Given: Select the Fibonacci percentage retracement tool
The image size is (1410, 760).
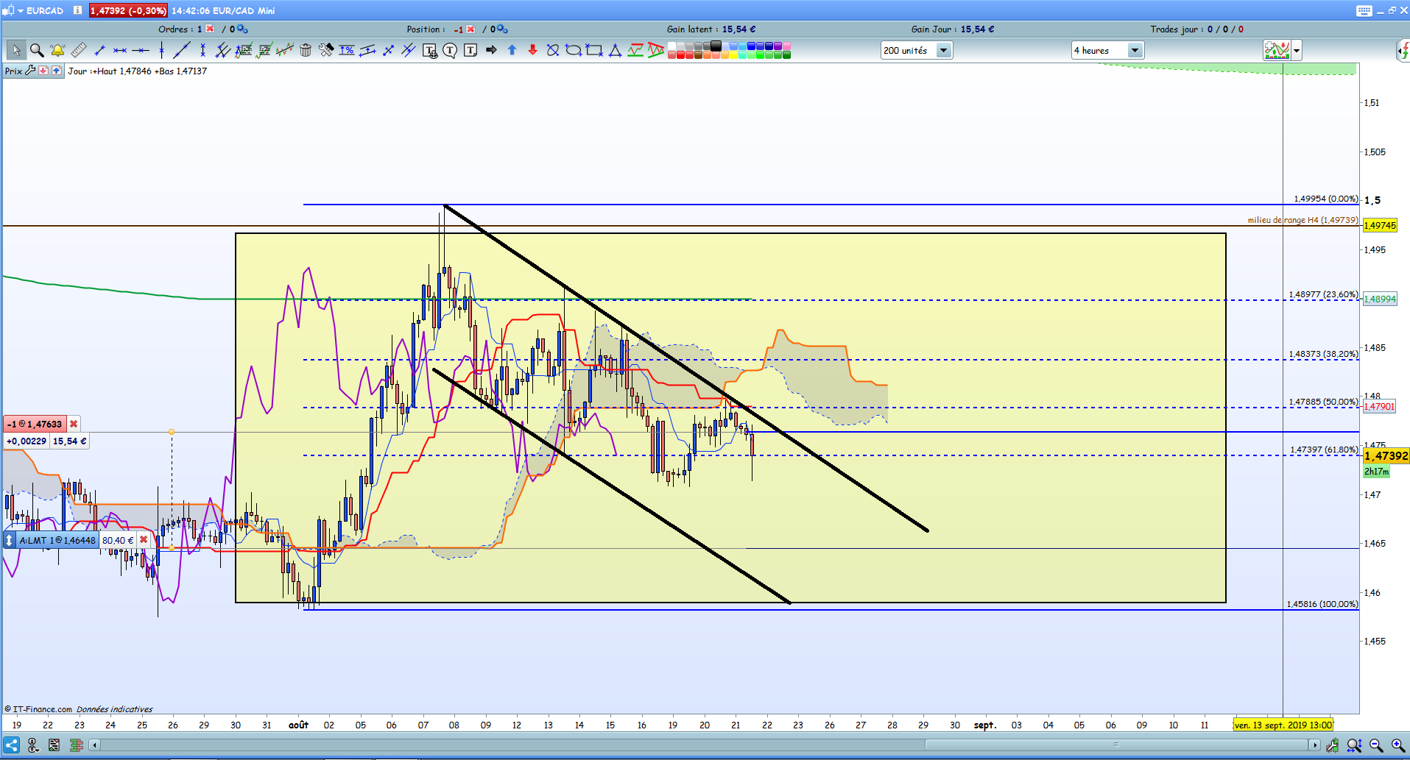Looking at the screenshot, I should point(347,50).
